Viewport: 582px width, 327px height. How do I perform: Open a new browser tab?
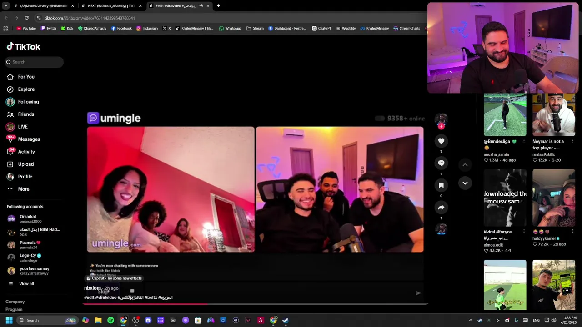[218, 6]
